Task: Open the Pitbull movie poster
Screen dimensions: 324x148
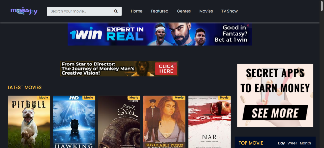Action: [x=29, y=122]
